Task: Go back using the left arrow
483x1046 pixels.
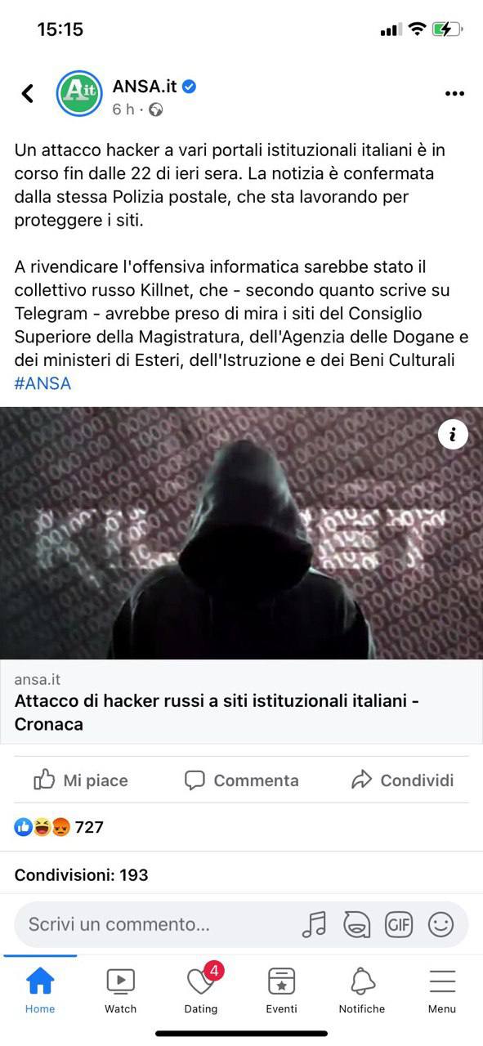Action: 28,93
